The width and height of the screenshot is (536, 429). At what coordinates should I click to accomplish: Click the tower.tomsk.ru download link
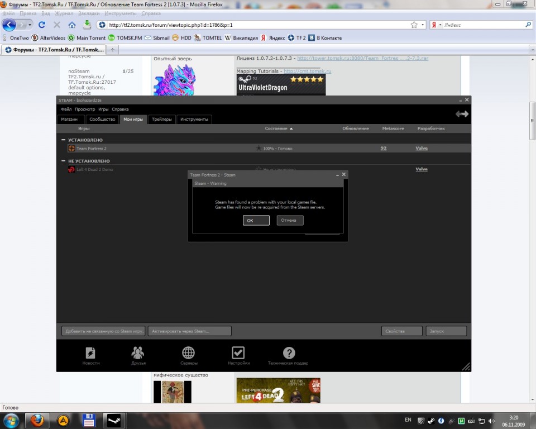pyautogui.click(x=363, y=58)
